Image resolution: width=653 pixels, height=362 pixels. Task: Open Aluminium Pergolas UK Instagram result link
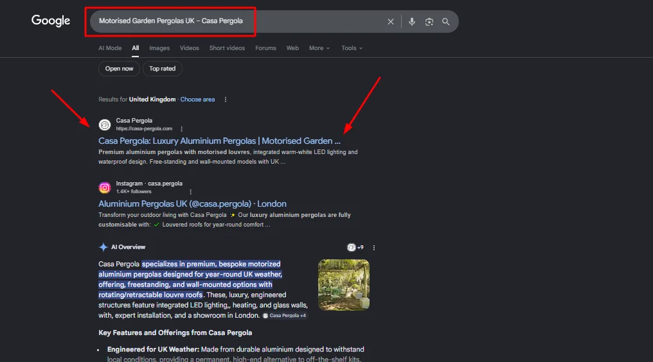click(x=192, y=203)
